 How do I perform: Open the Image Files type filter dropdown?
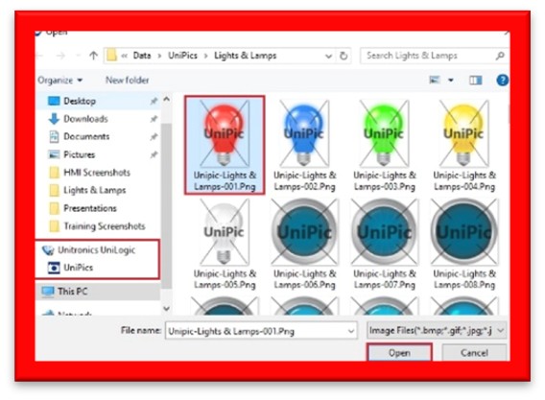[437, 331]
